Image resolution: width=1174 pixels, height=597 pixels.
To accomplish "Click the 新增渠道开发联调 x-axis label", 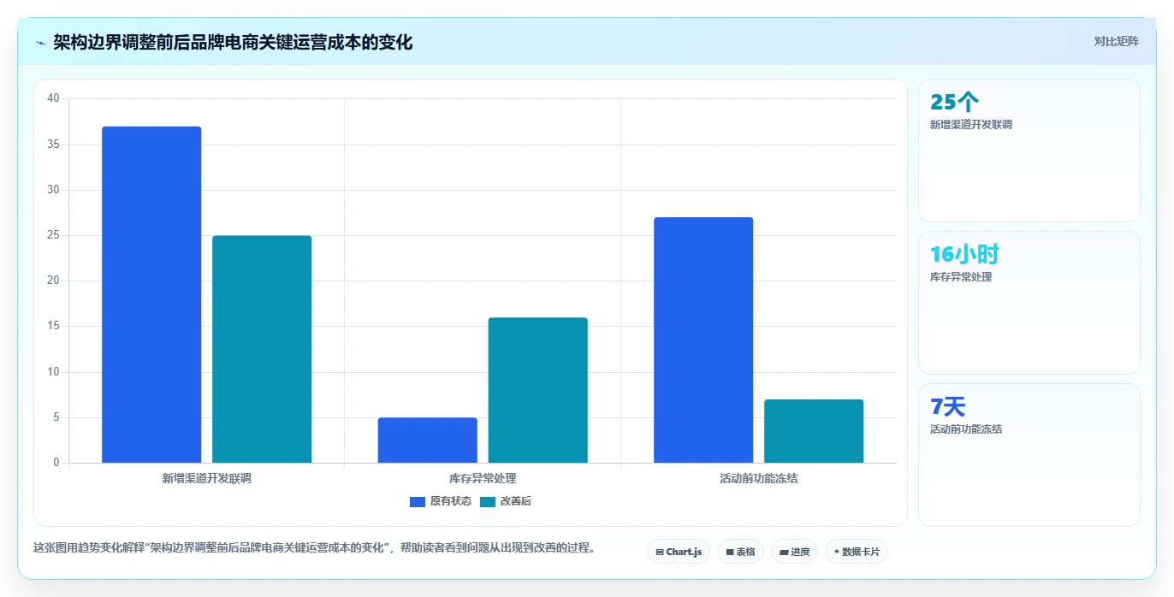I will [206, 479].
